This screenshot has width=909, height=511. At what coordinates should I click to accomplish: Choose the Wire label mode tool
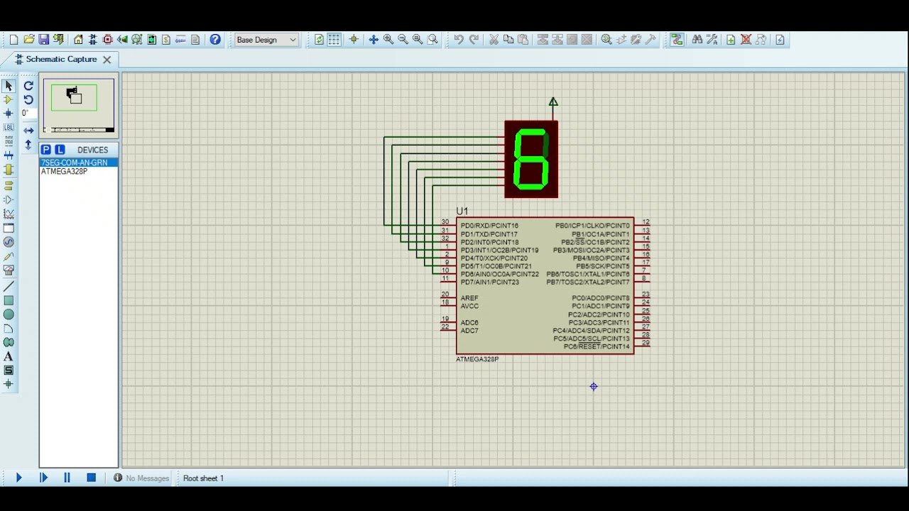tap(9, 128)
